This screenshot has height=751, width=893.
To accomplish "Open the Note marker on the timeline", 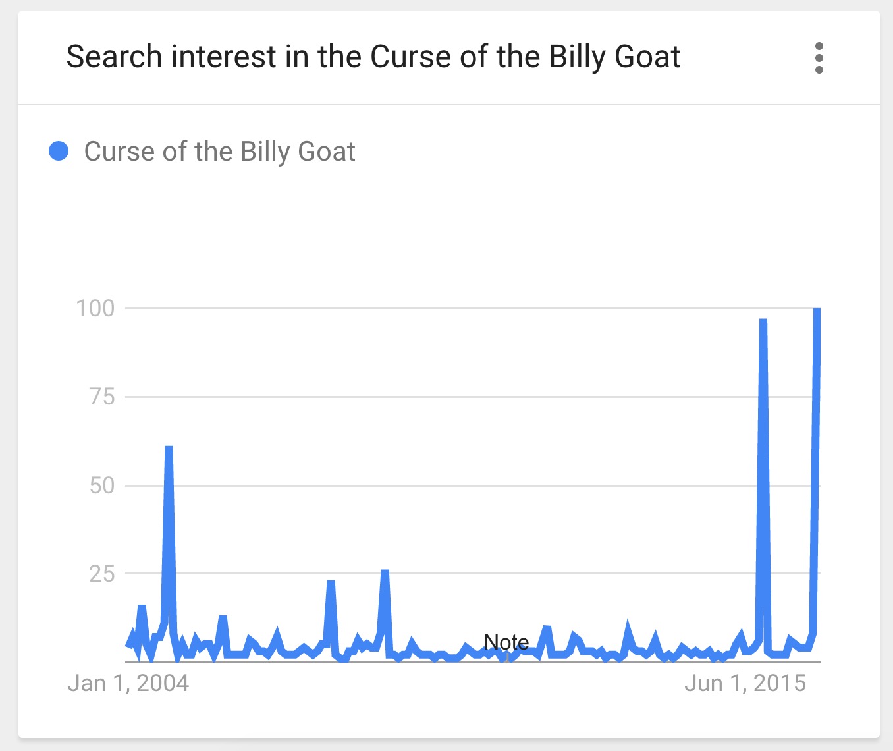I will coord(506,642).
